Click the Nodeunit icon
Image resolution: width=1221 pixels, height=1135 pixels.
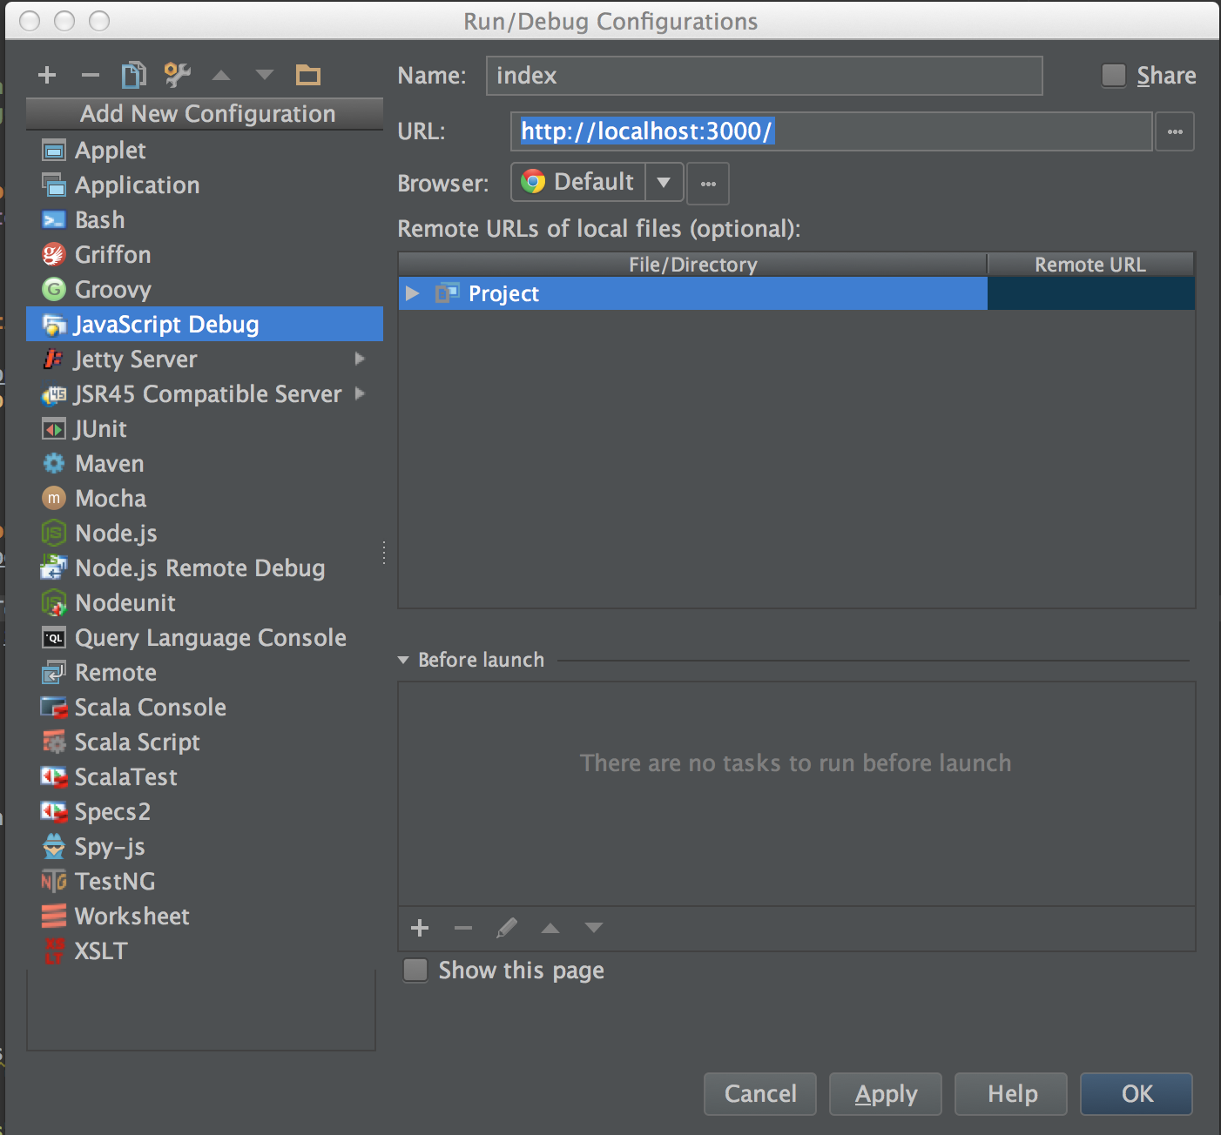[54, 603]
